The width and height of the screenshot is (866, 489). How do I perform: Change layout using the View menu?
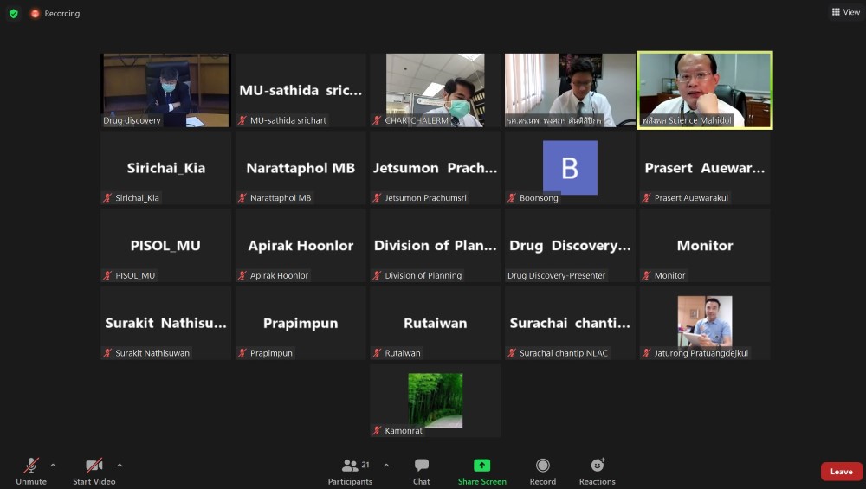pyautogui.click(x=845, y=12)
